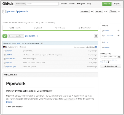This screenshot has width=124, height=115.
Task: Open the Docker link in README
Action: pos(9,102)
